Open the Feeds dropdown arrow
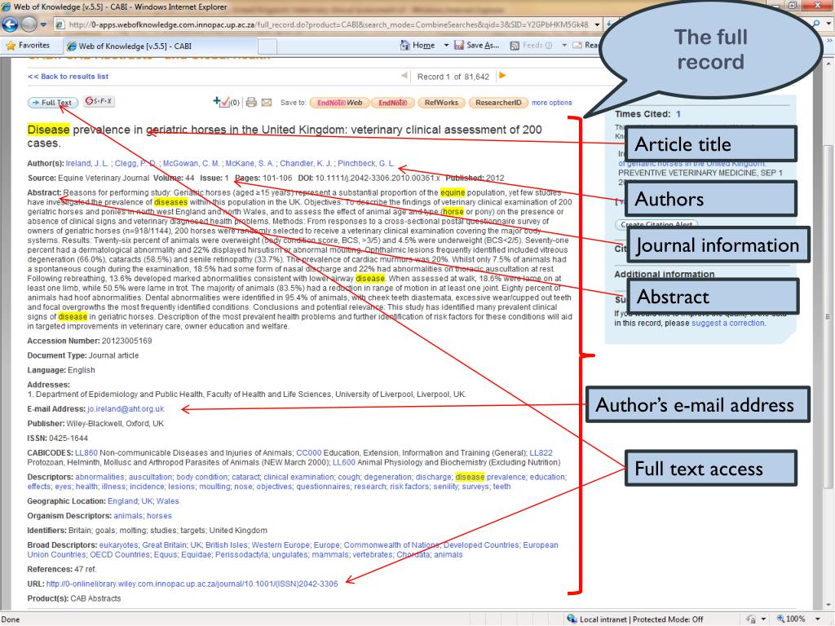The width and height of the screenshot is (835, 626). (564, 46)
